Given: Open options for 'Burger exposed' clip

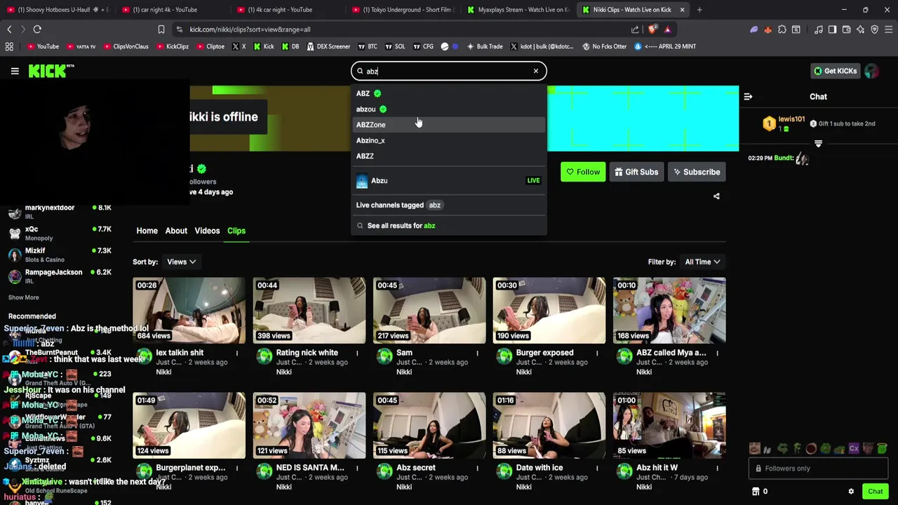Looking at the screenshot, I should coord(597,353).
